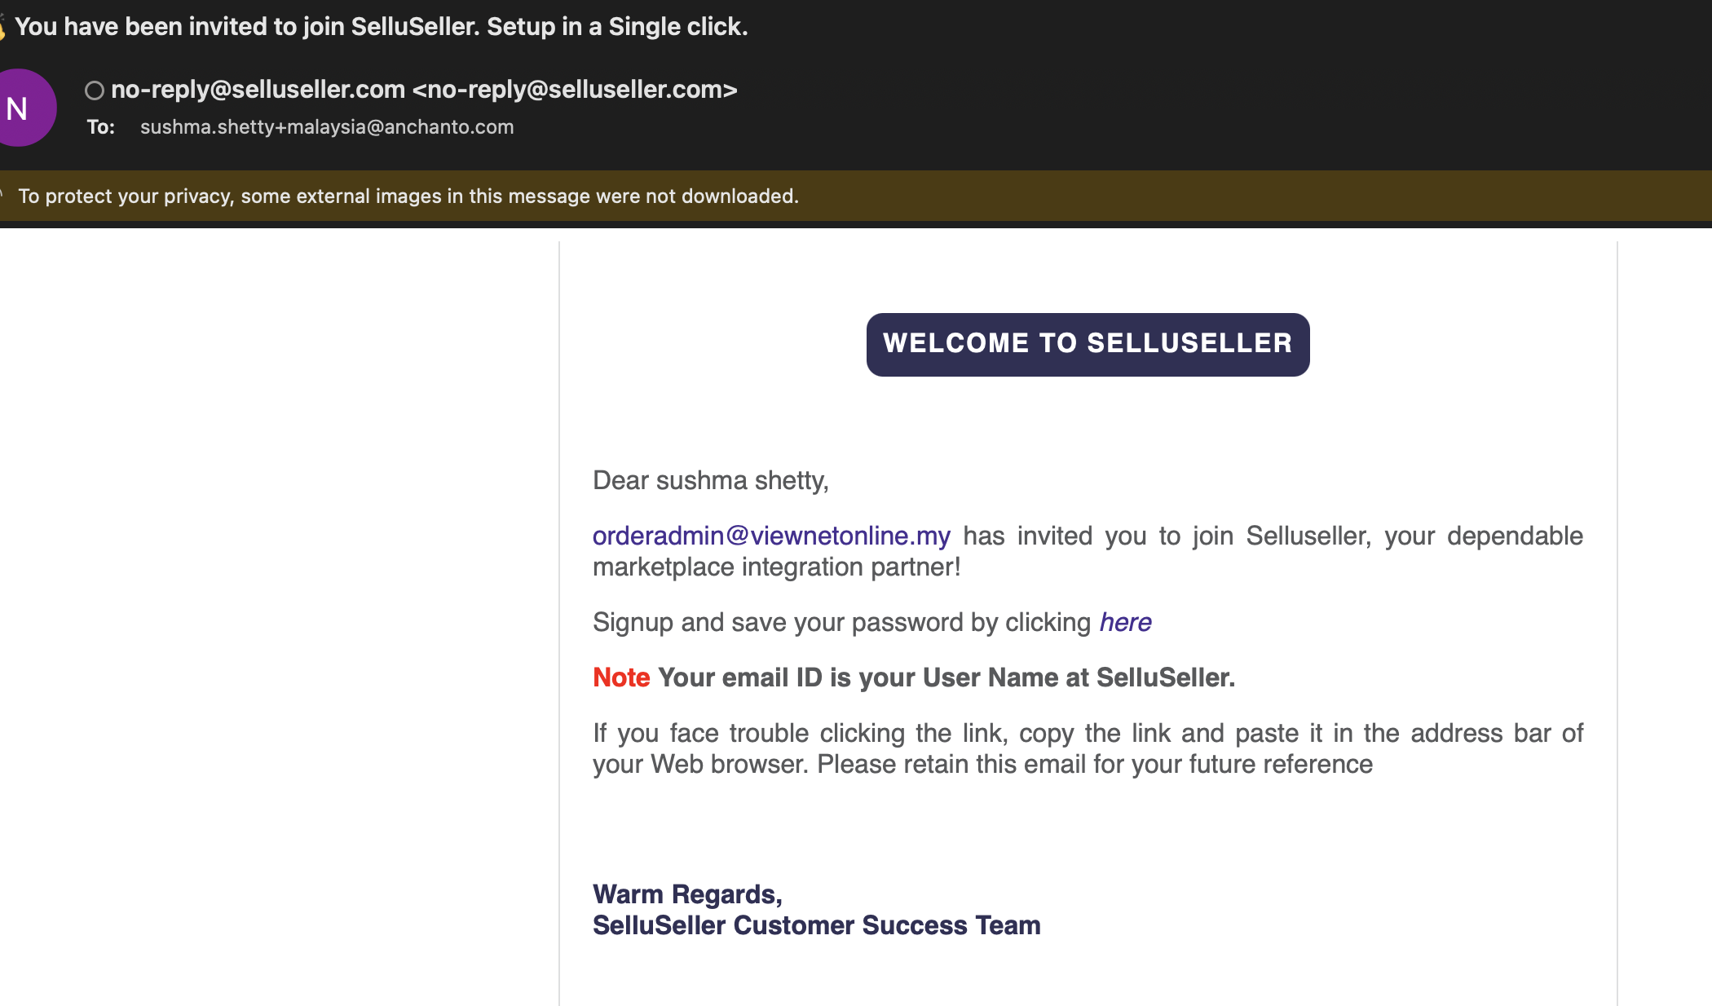Screen dimensions: 1712x1006
Task: Click the red 'Note' label
Action: 621,677
